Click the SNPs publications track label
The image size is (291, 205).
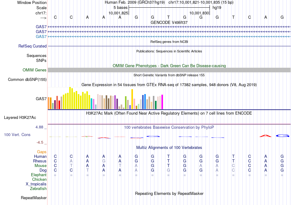click(x=41, y=60)
